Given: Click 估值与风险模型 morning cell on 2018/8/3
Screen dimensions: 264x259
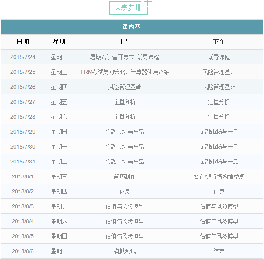Looking at the screenshot, I should click(125, 206).
